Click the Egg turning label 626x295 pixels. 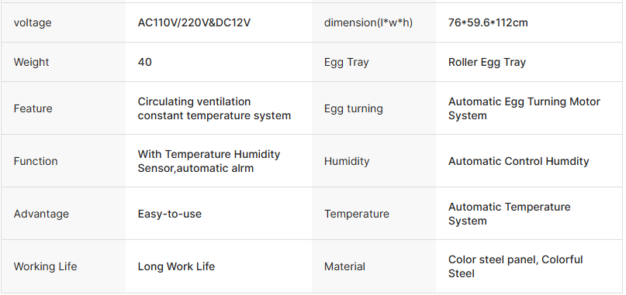click(x=353, y=108)
